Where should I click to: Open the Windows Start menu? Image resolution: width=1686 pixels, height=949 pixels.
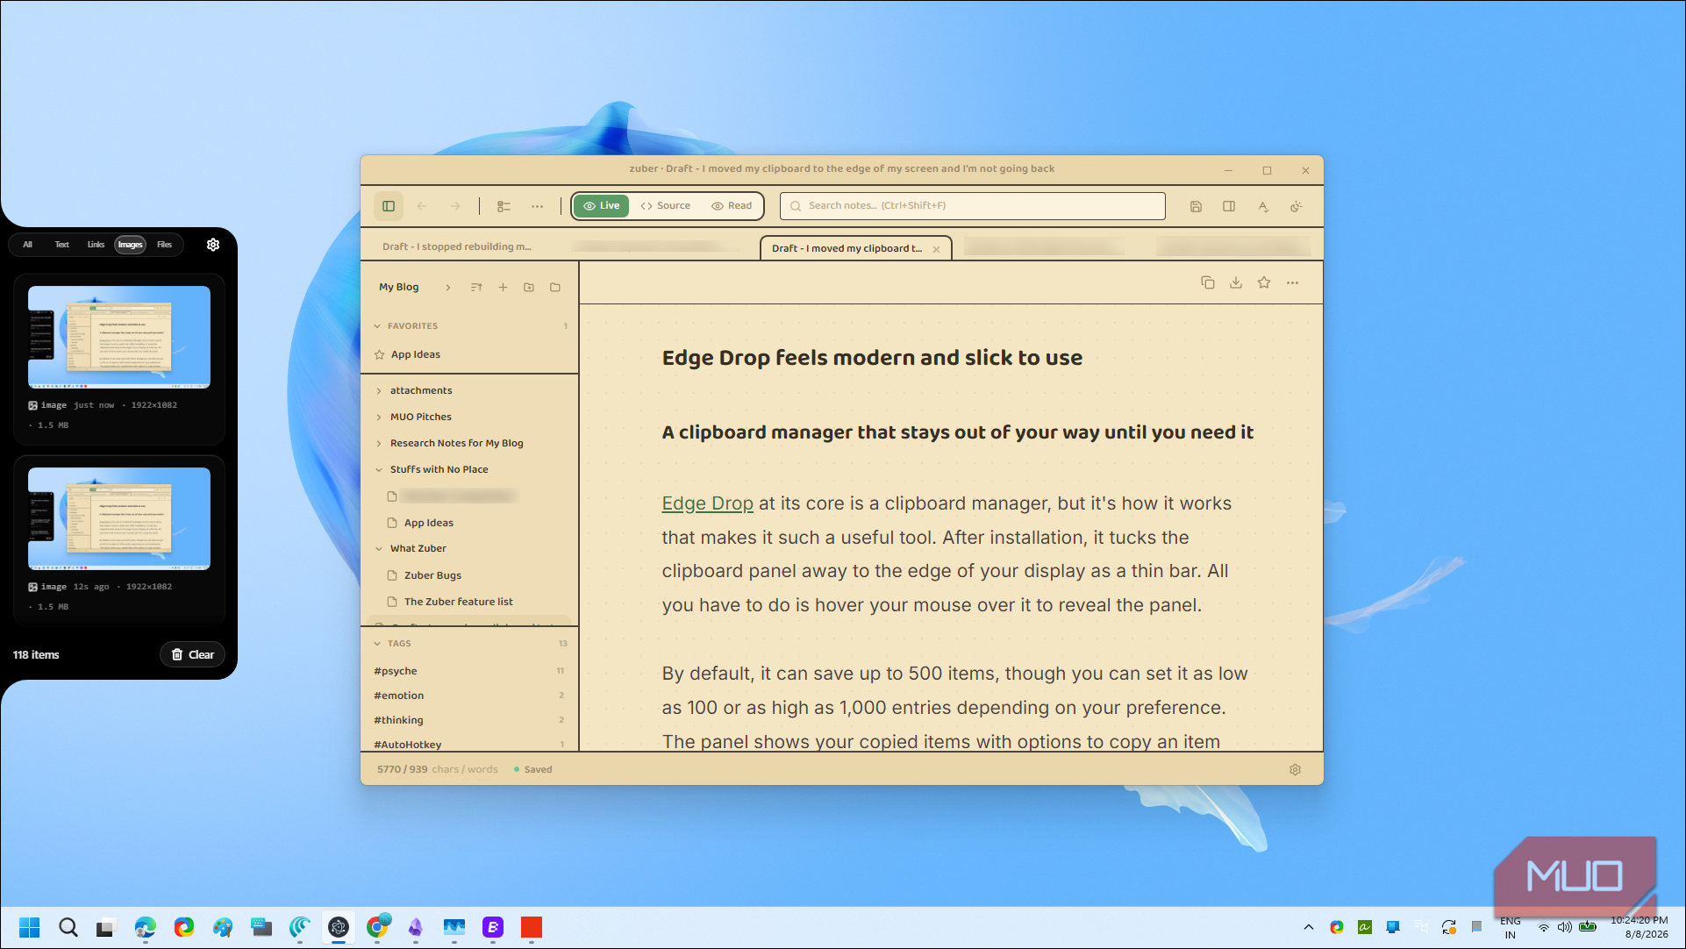pyautogui.click(x=29, y=927)
